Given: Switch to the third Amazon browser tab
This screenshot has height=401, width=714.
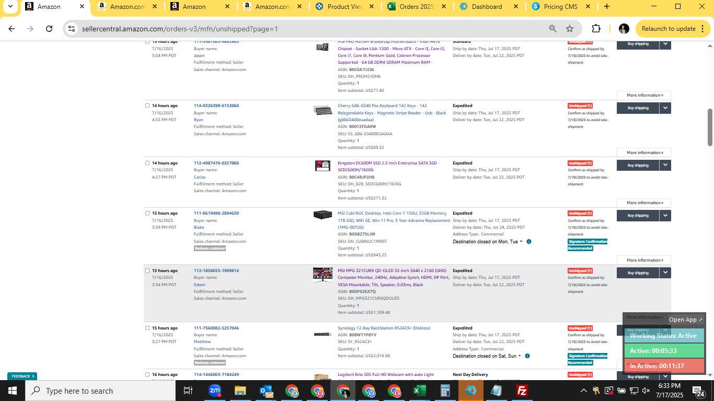Looking at the screenshot, I should tap(193, 7).
